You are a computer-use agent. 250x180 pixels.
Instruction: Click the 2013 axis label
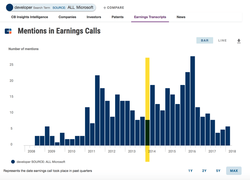[x=132, y=151]
